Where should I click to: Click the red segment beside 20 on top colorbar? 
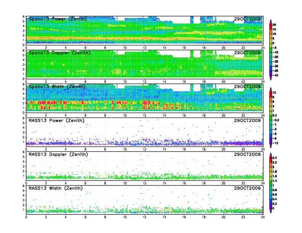pos(271,27)
